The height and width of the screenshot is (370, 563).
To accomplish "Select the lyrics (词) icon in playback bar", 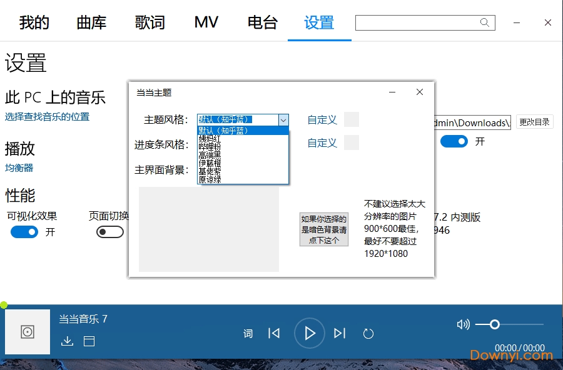I will (x=248, y=333).
